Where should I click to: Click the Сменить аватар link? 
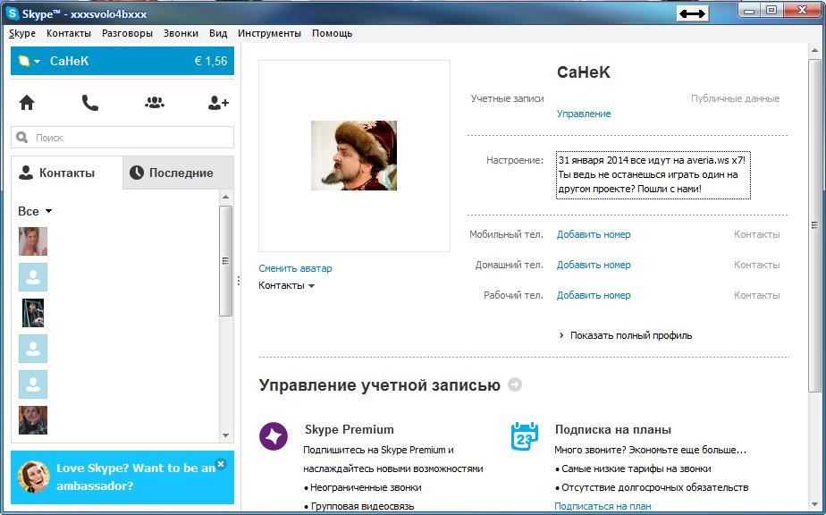click(x=295, y=268)
